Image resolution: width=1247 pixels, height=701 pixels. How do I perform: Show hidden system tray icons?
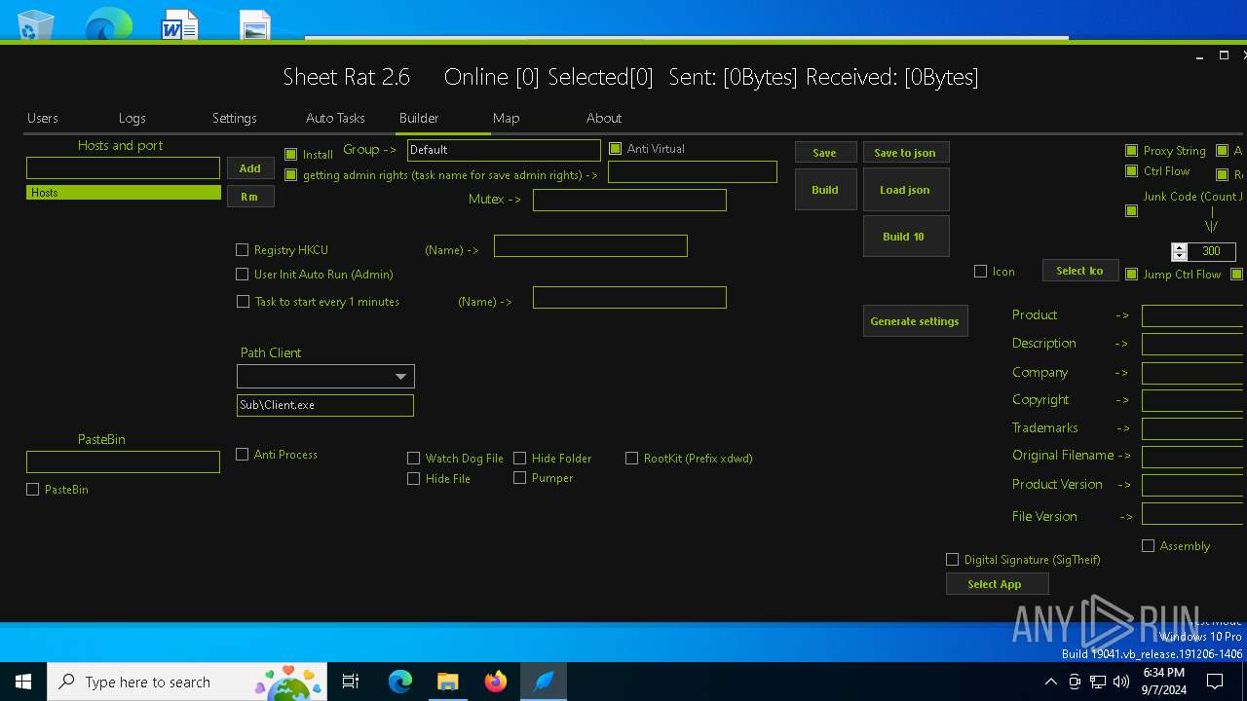click(x=1050, y=682)
